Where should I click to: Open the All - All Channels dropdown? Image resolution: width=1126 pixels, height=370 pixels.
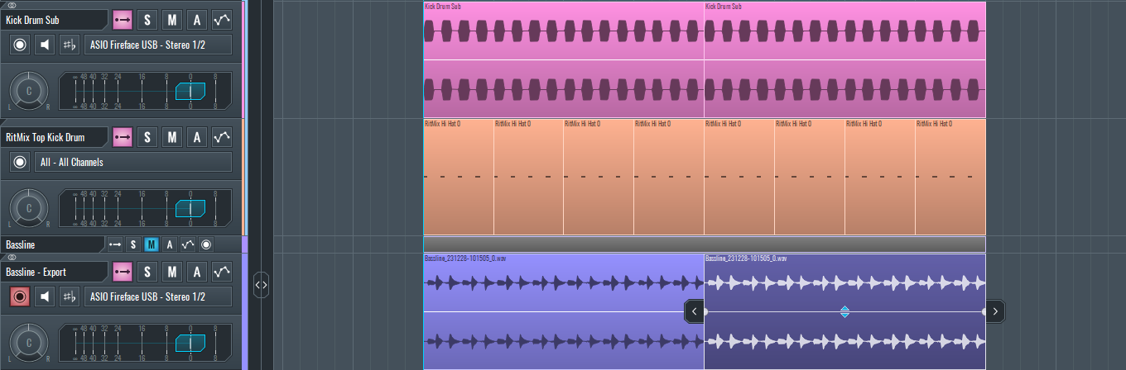(x=133, y=162)
